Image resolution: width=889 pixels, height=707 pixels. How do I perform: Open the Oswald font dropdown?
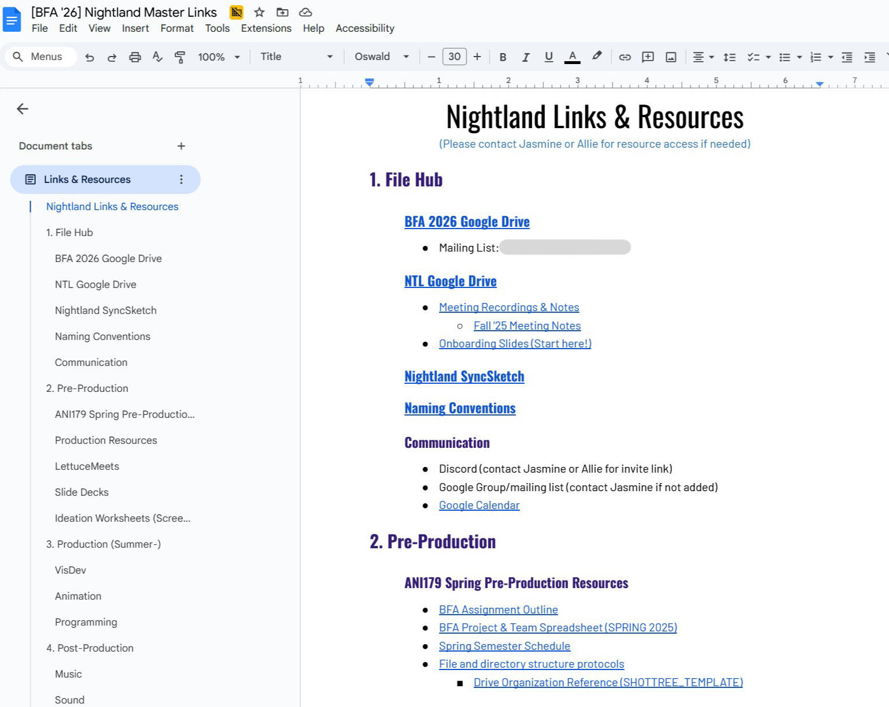pos(382,57)
